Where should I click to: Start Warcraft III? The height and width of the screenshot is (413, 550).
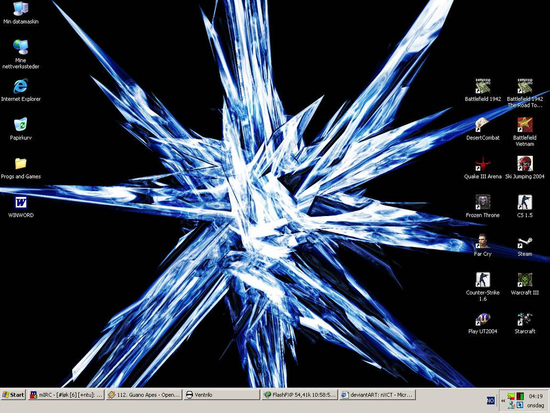pyautogui.click(x=524, y=280)
